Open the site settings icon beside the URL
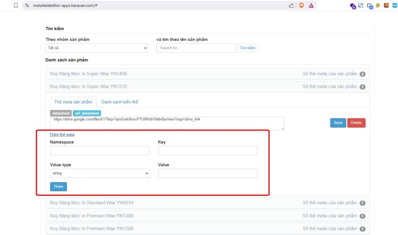 27,5
